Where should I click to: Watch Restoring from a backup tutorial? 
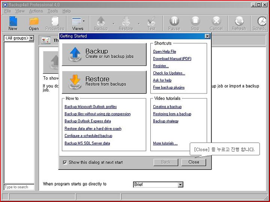point(172,114)
